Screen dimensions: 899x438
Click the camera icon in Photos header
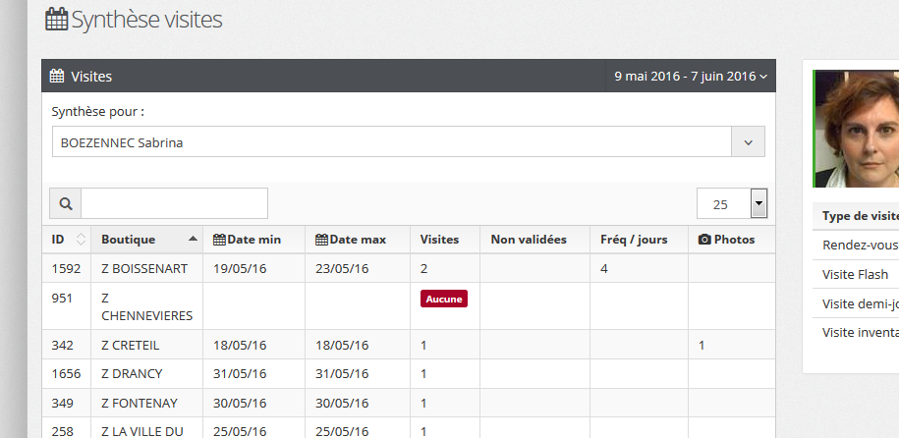point(704,240)
